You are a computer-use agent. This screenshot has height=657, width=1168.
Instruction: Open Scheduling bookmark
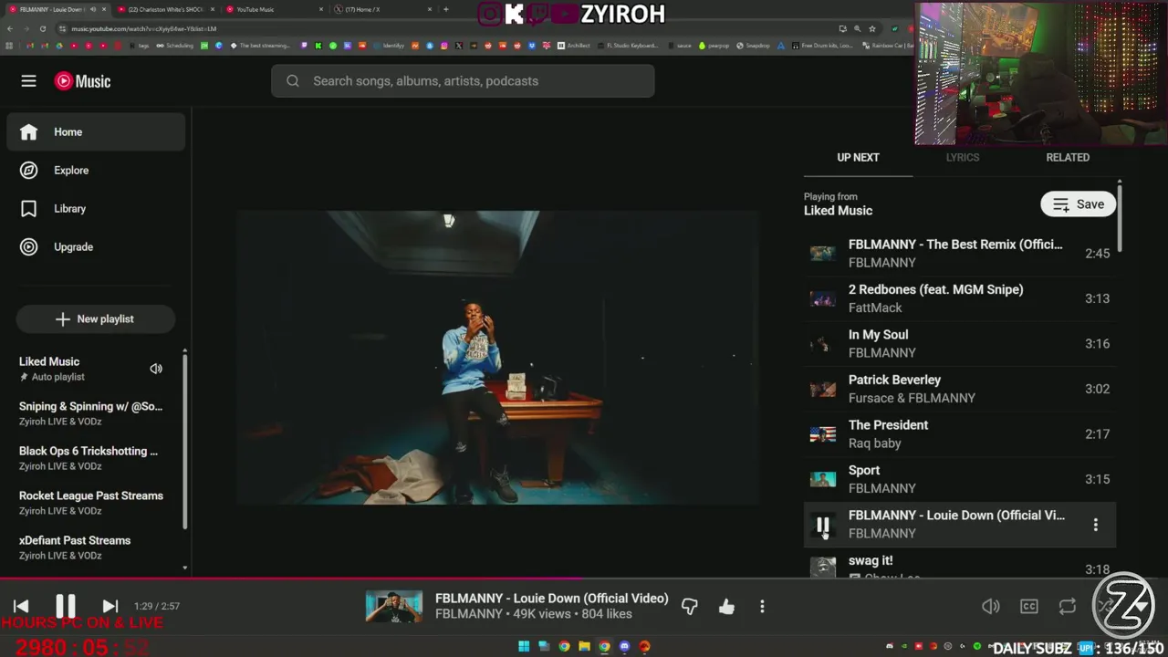pyautogui.click(x=174, y=46)
